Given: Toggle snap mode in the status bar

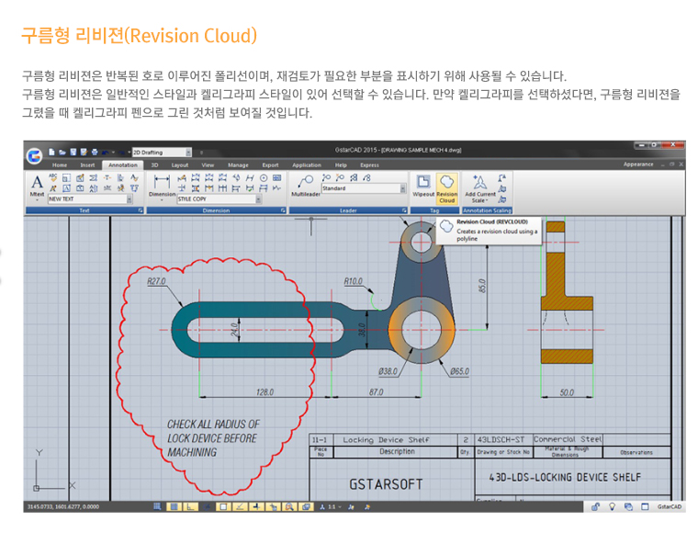Looking at the screenshot, I should [159, 506].
